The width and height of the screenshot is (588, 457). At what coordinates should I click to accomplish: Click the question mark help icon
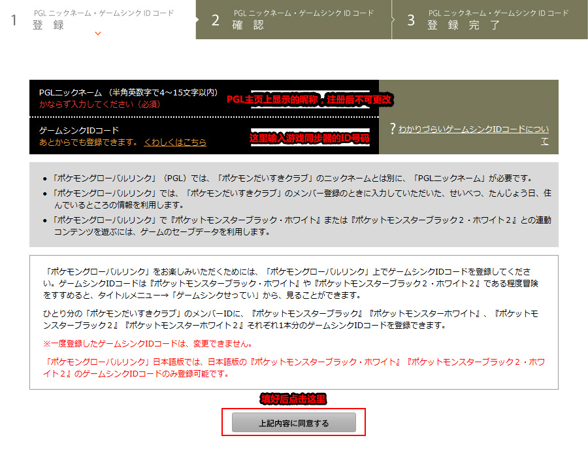(x=393, y=129)
